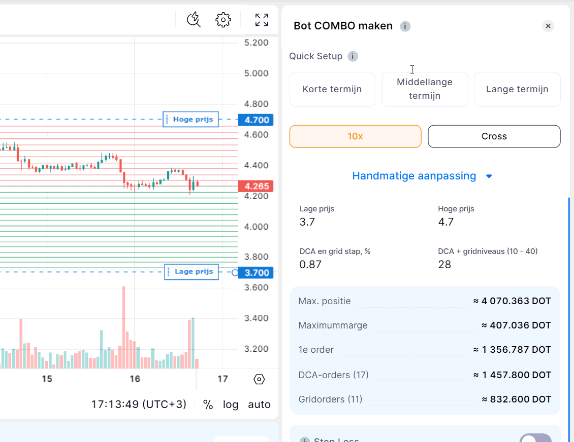
Task: Open the chart indicator search icon
Action: (x=194, y=20)
